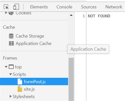Click the top frame window icon
Viewport: 125px width, 101px height.
click(11, 67)
